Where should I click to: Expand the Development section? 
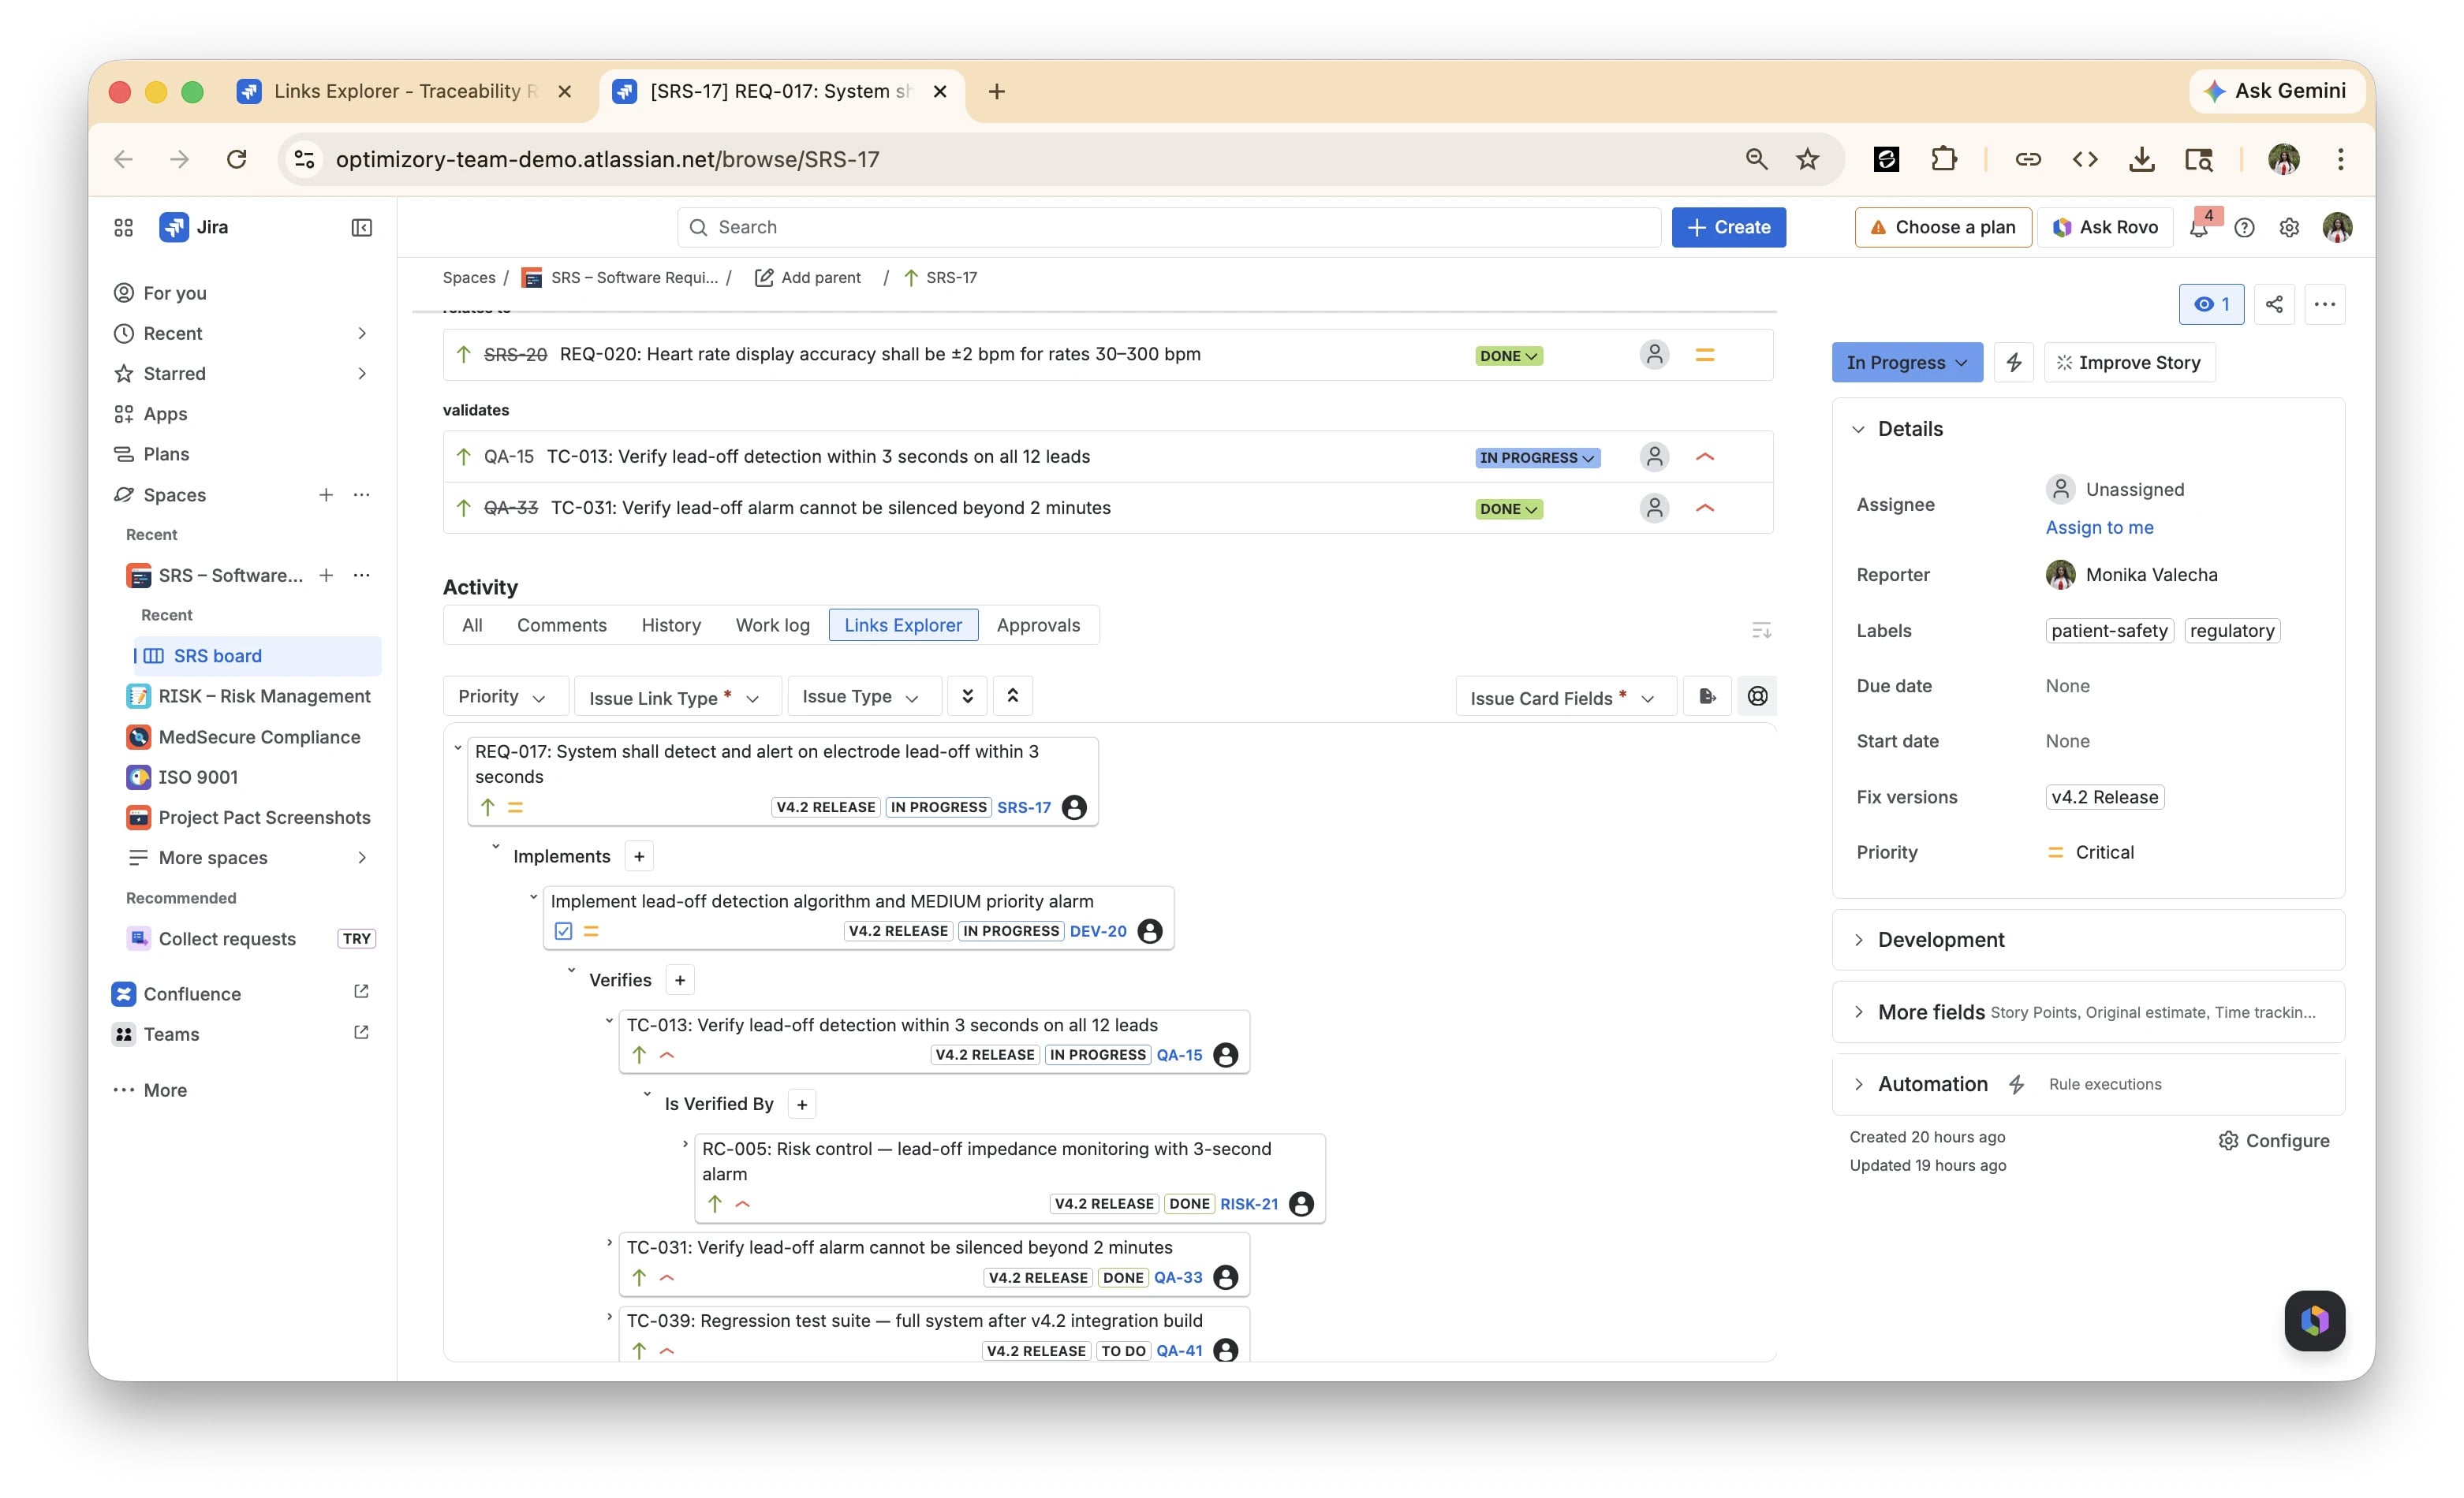(x=1858, y=939)
